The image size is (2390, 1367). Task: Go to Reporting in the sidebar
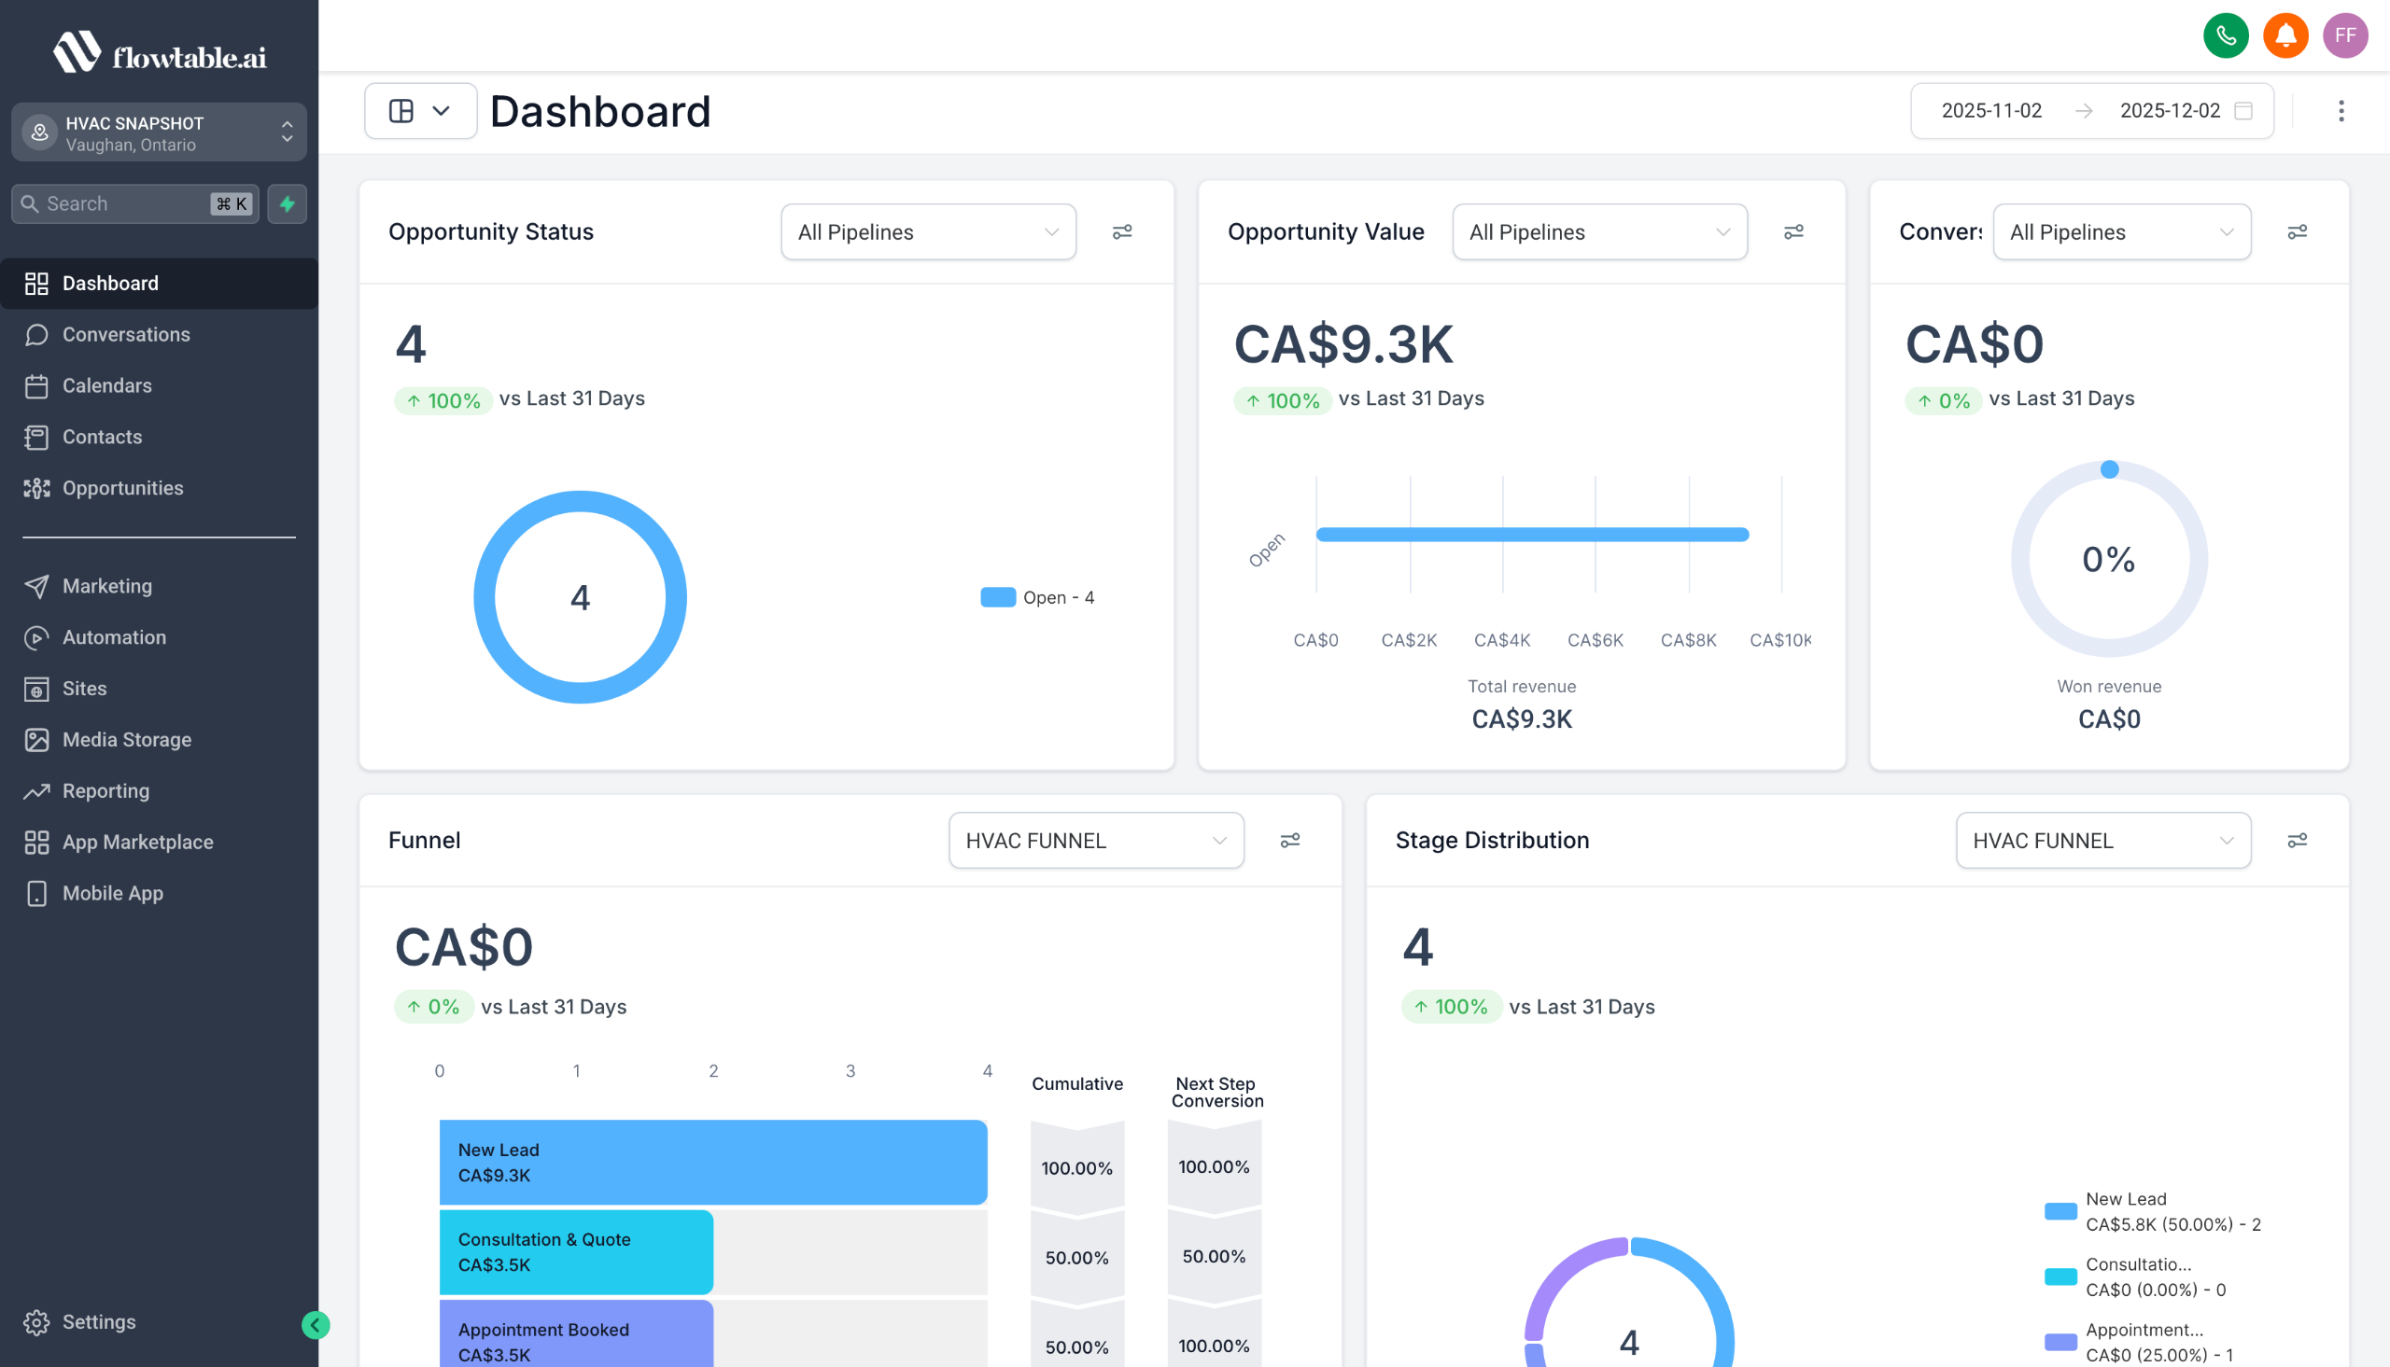(105, 790)
